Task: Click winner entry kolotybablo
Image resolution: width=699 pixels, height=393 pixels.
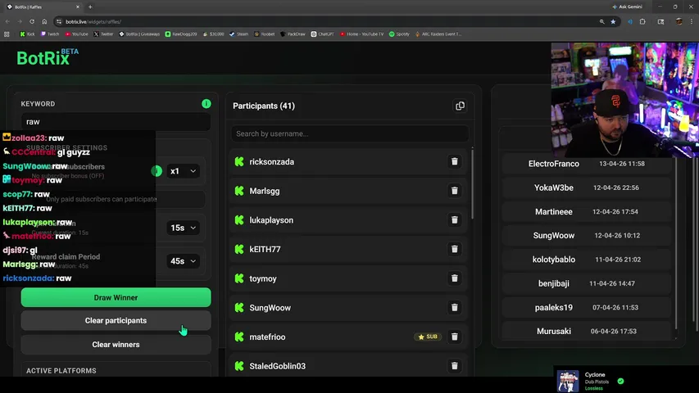Action: (x=586, y=260)
